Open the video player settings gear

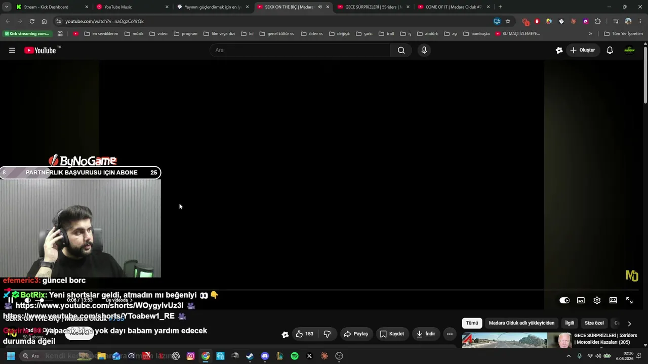pos(597,300)
